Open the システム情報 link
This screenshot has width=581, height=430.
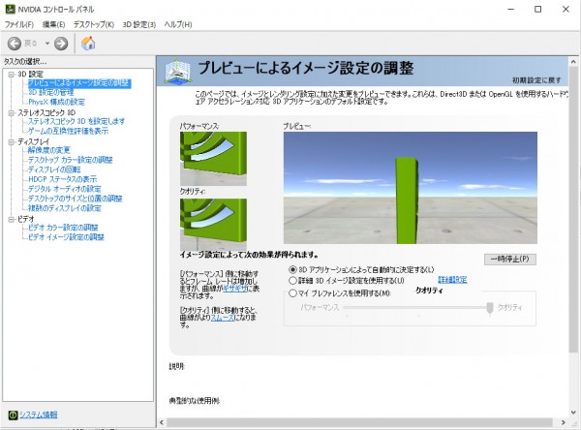[38, 415]
